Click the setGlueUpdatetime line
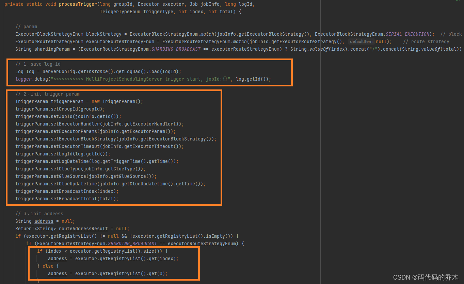The image size is (464, 284). 111,184
